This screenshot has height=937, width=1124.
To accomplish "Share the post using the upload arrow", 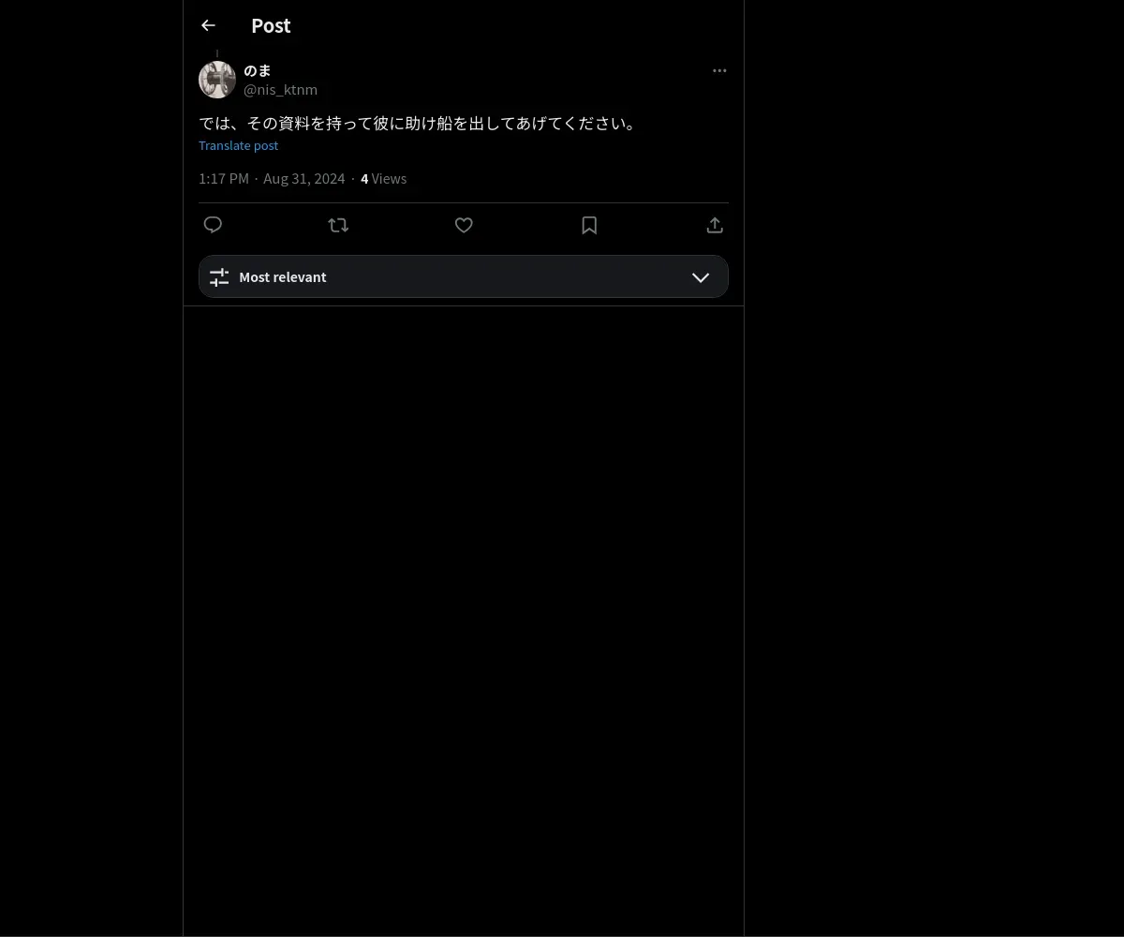I will (715, 225).
